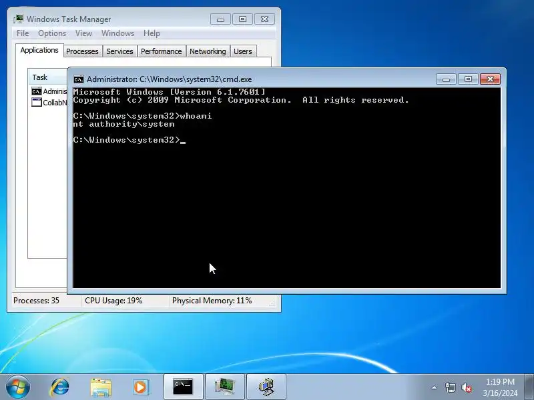Click the window icon beside CollabN task
Viewport: 534px width, 400px height.
tap(37, 103)
